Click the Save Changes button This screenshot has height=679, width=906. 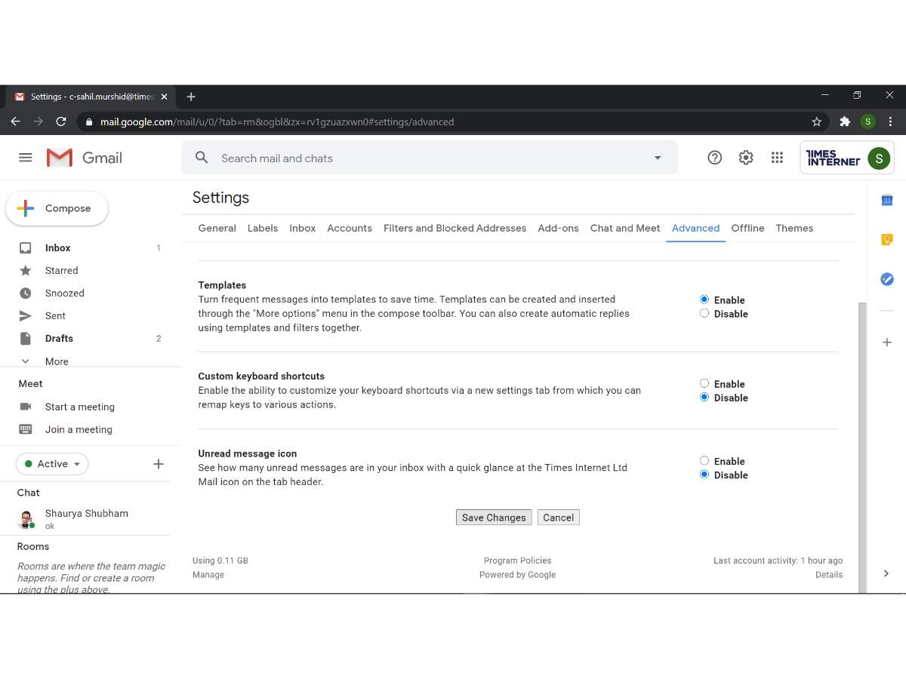click(x=493, y=517)
